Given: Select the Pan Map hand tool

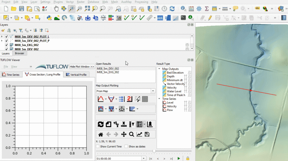Looking at the screenshot, I should [x=57, y=8].
